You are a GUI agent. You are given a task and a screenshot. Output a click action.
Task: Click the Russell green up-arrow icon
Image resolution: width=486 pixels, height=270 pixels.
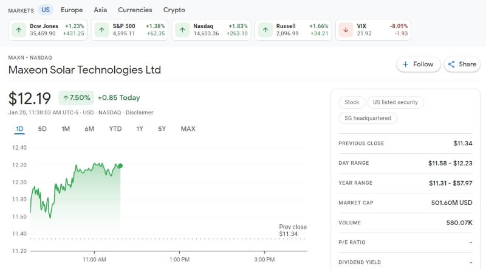(x=265, y=30)
